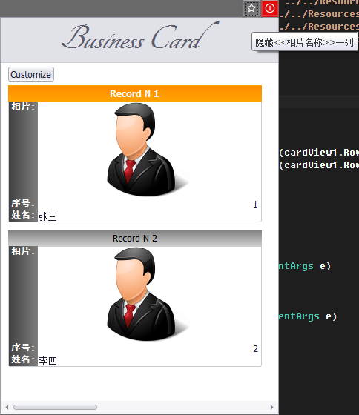359x415 pixels.
Task: Click the name field showing 张三
Action: tap(149, 216)
